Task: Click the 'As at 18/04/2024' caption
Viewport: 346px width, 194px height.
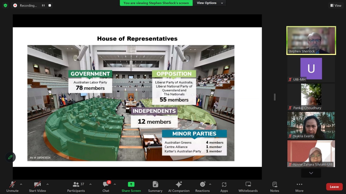Action: pyautogui.click(x=40, y=158)
